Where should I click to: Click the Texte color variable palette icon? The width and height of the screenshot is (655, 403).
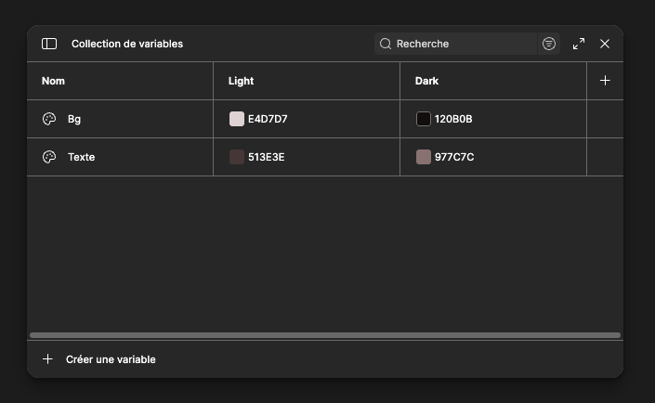click(49, 157)
